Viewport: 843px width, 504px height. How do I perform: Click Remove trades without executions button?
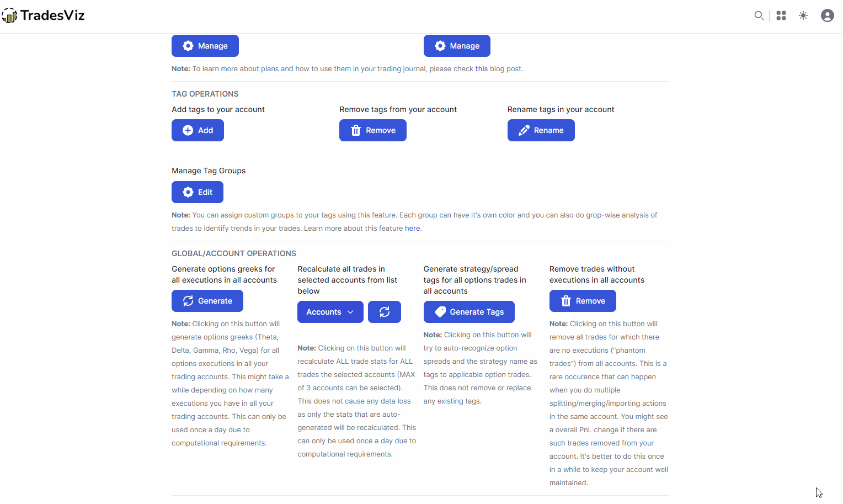[x=583, y=301]
